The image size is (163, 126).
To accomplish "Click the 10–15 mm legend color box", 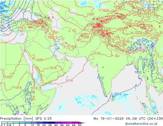I will (34, 123).
